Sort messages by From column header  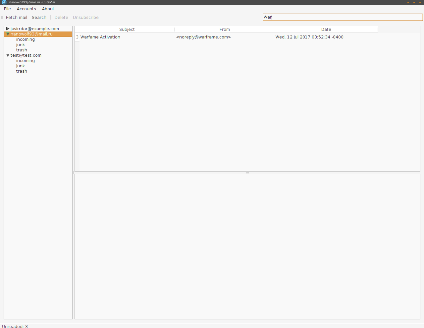pos(225,30)
